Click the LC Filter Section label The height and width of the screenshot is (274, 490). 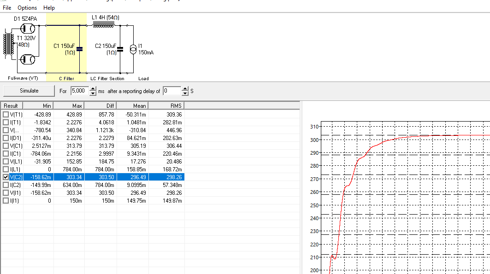(107, 79)
